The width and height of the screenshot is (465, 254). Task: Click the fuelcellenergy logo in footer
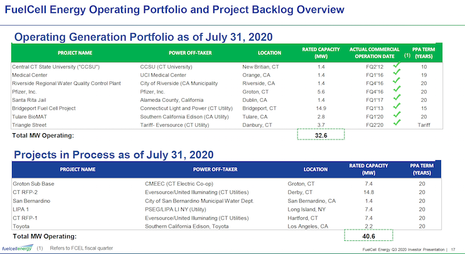pos(18,248)
